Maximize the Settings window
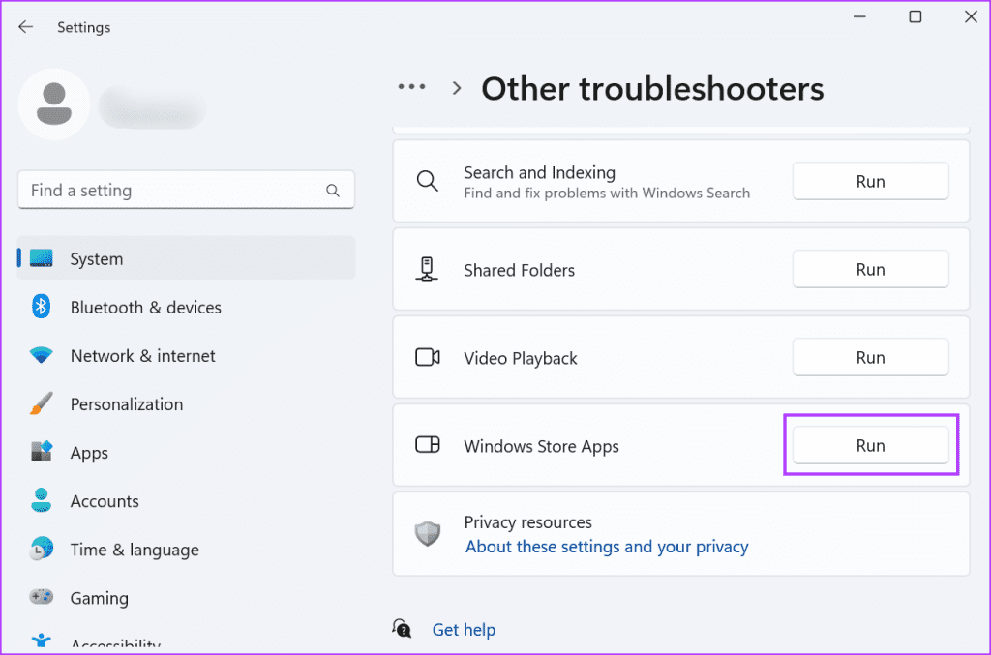Screen dimensions: 991x655 point(916,17)
